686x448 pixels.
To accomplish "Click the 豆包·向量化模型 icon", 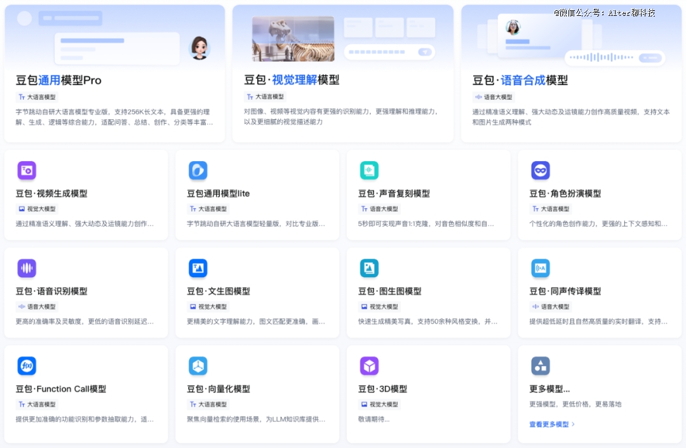I will tap(198, 366).
